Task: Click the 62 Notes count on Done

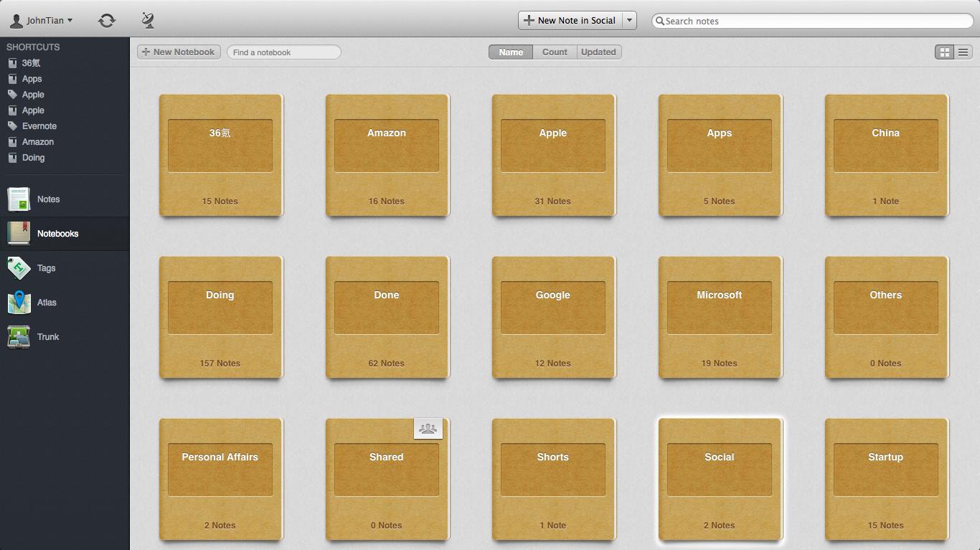Action: 387,364
